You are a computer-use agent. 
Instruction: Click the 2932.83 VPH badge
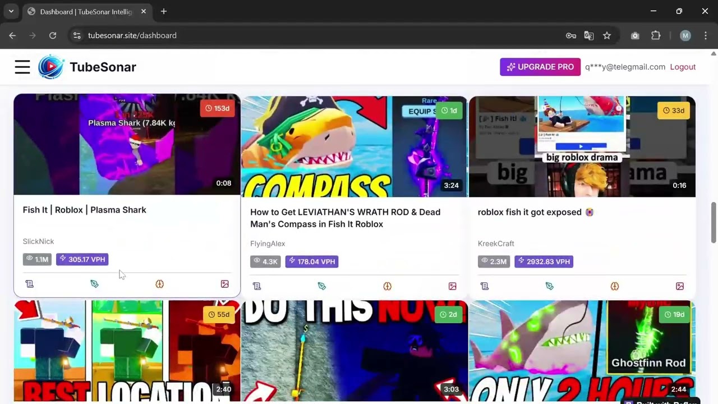[544, 261]
